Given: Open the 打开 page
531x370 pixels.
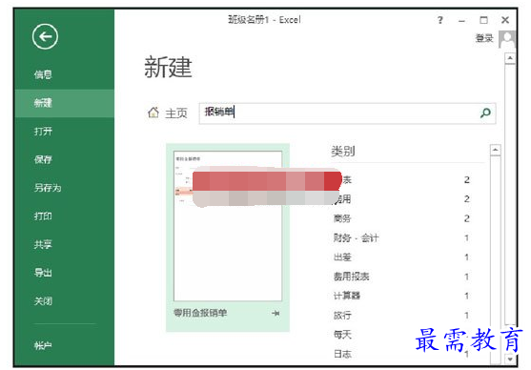Looking at the screenshot, I should (x=43, y=132).
